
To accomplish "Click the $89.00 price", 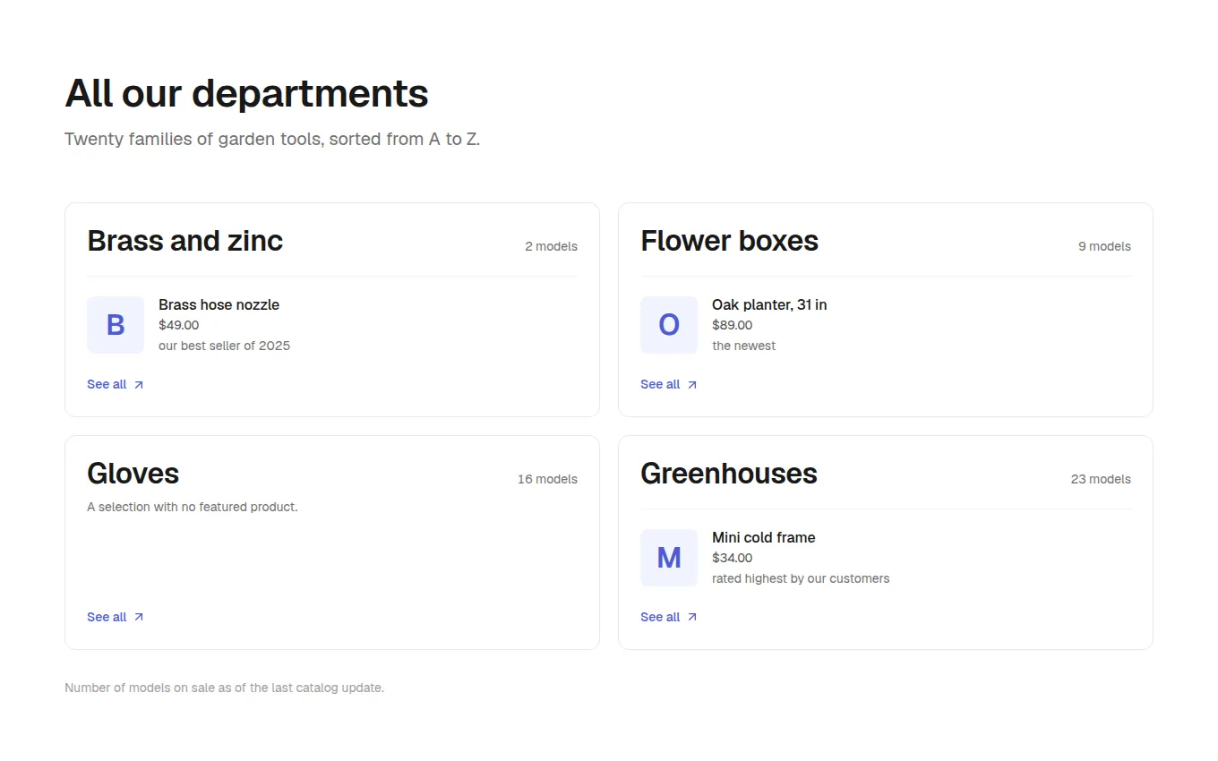I will pyautogui.click(x=732, y=325).
